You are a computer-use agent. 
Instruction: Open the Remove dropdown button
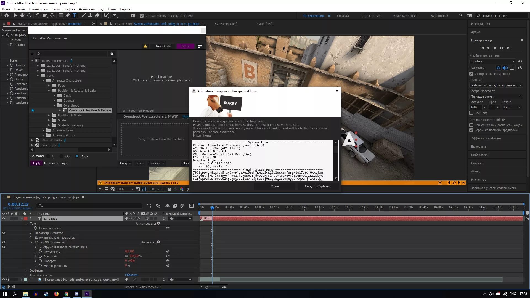point(156,163)
